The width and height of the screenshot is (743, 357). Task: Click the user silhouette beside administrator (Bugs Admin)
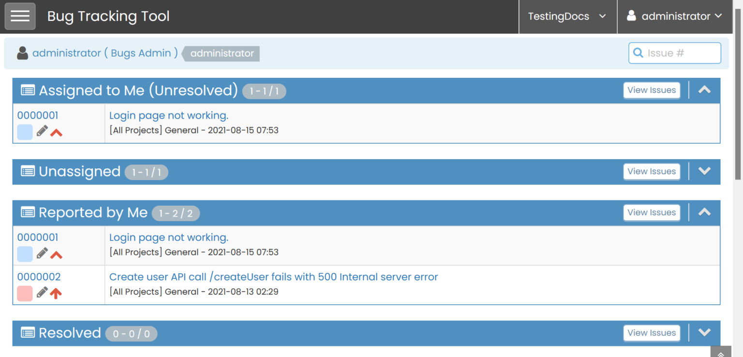[22, 53]
